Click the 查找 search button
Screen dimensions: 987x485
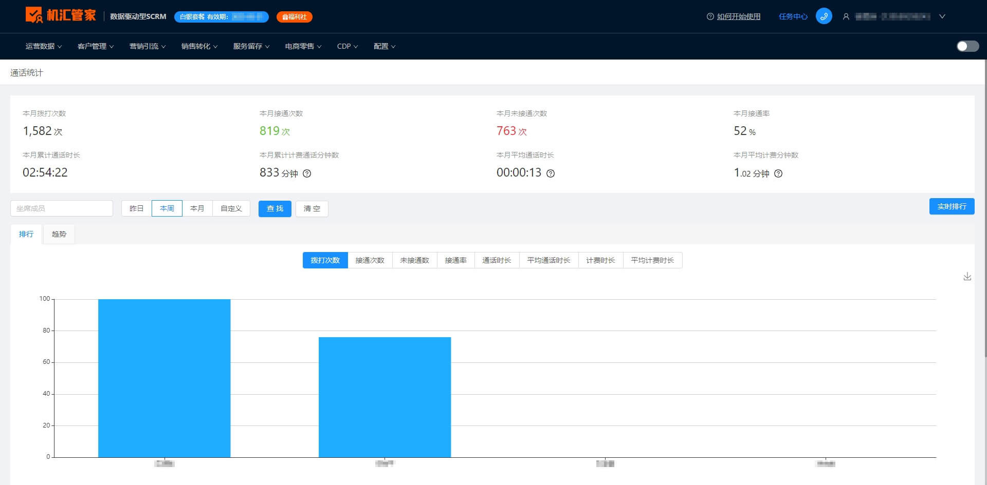pos(275,209)
